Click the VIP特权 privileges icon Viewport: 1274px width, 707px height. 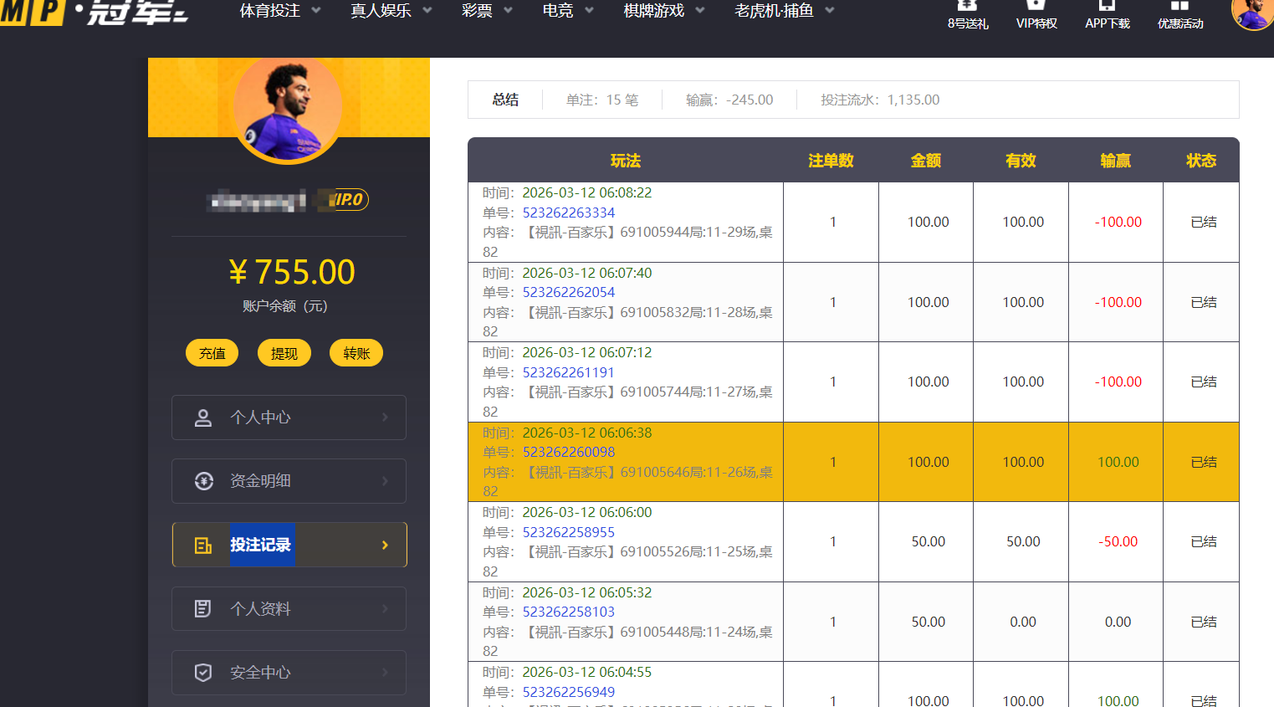point(1036,10)
